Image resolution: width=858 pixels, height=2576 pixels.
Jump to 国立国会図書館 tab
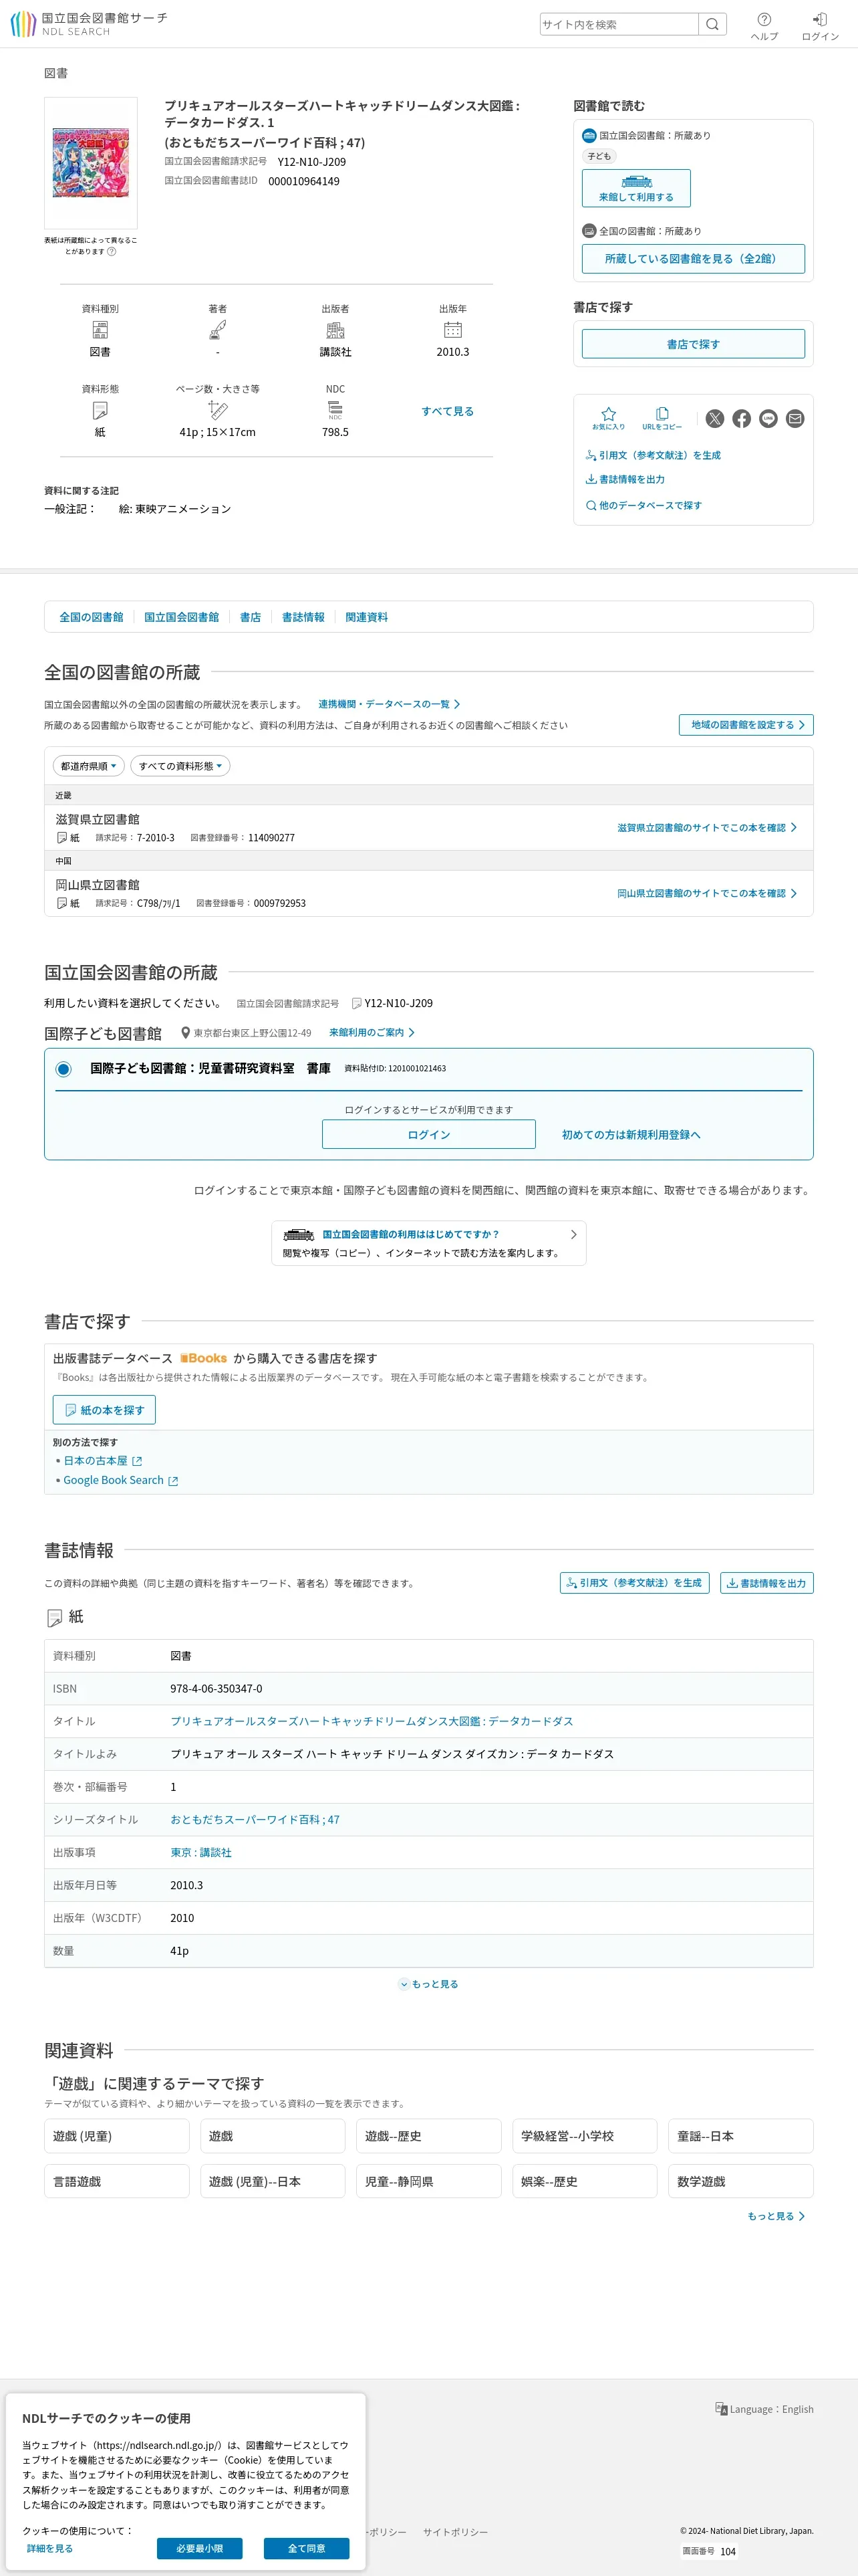[x=182, y=617]
